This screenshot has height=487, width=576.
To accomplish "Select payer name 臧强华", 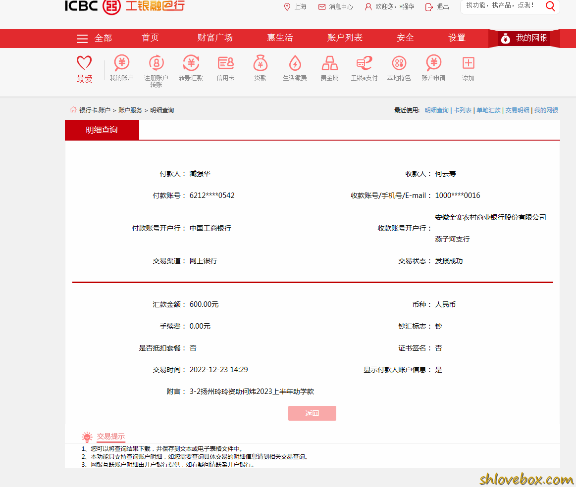I will pos(200,174).
